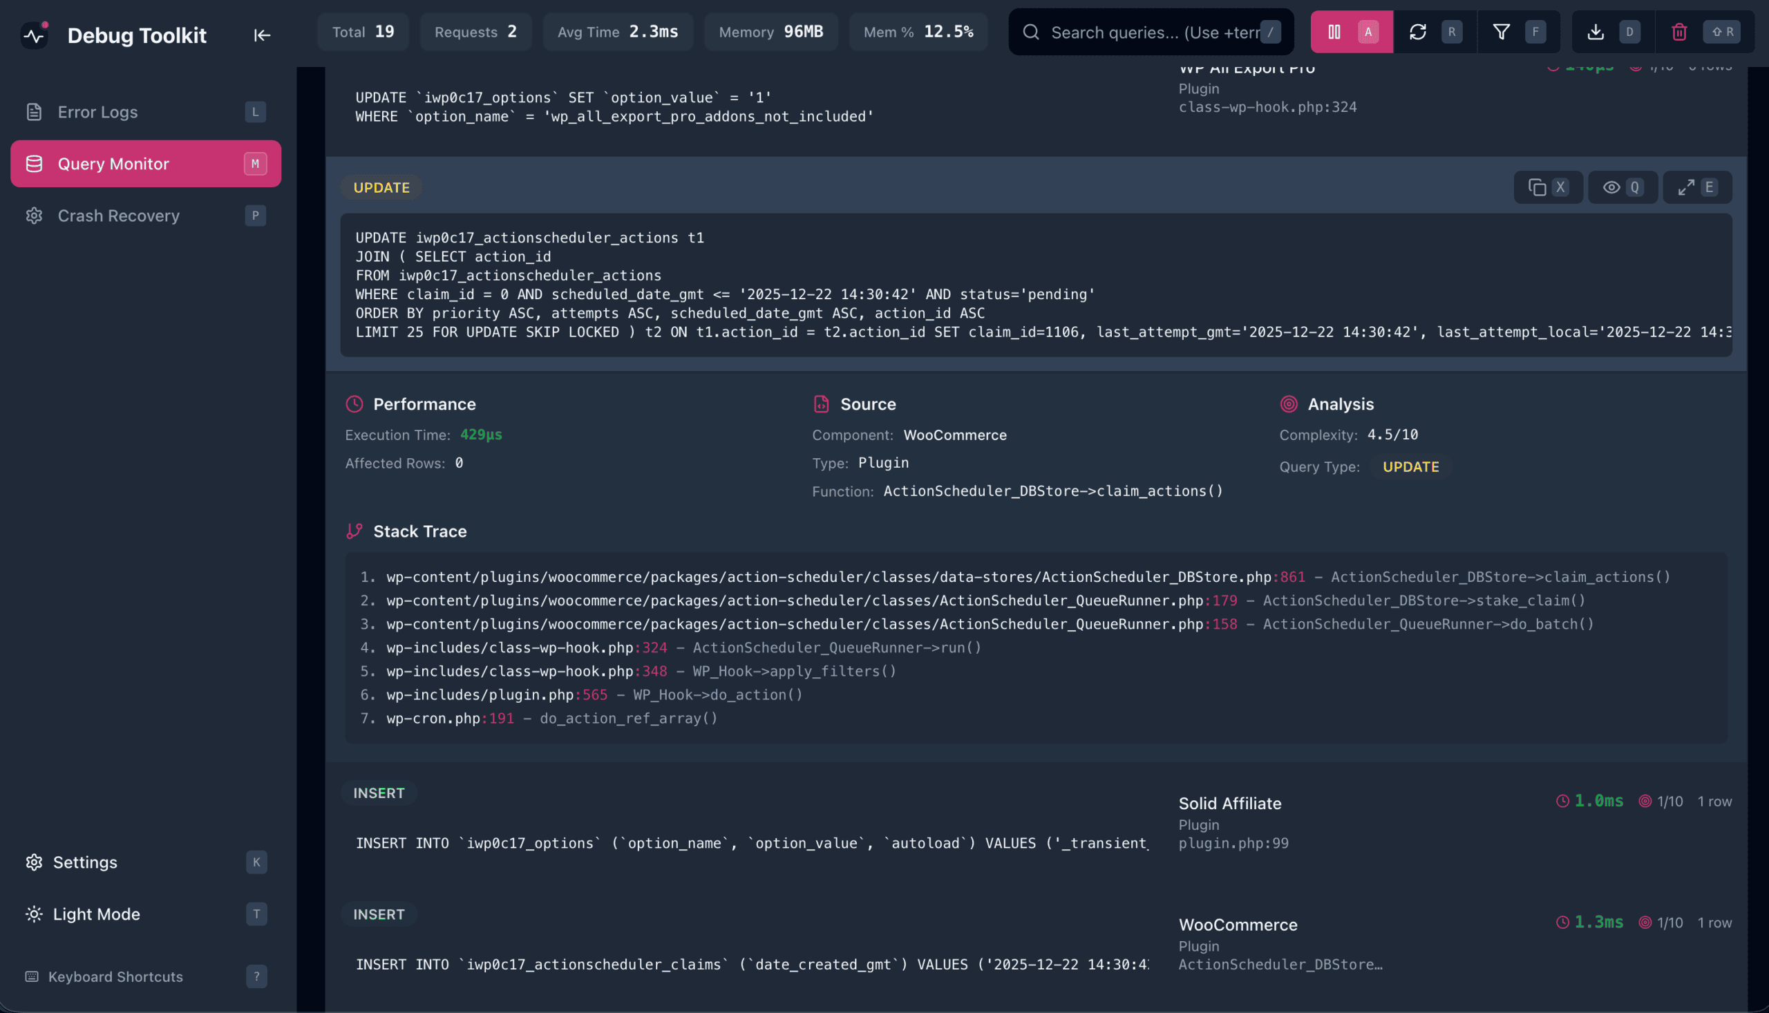Click the refresh queries icon
Image resolution: width=1769 pixels, height=1013 pixels.
click(1417, 32)
